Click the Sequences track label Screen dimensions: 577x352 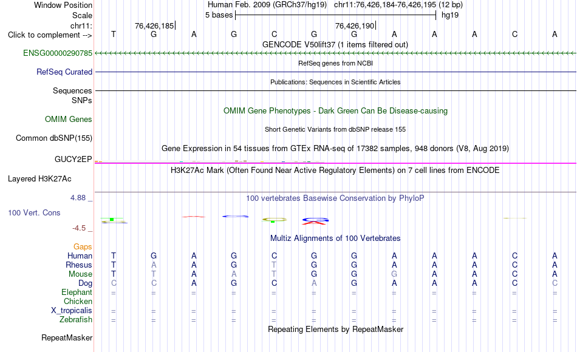point(72,90)
